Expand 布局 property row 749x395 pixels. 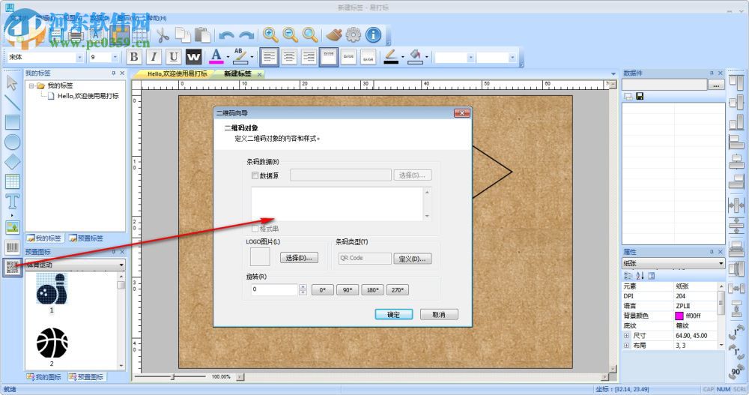(626, 346)
